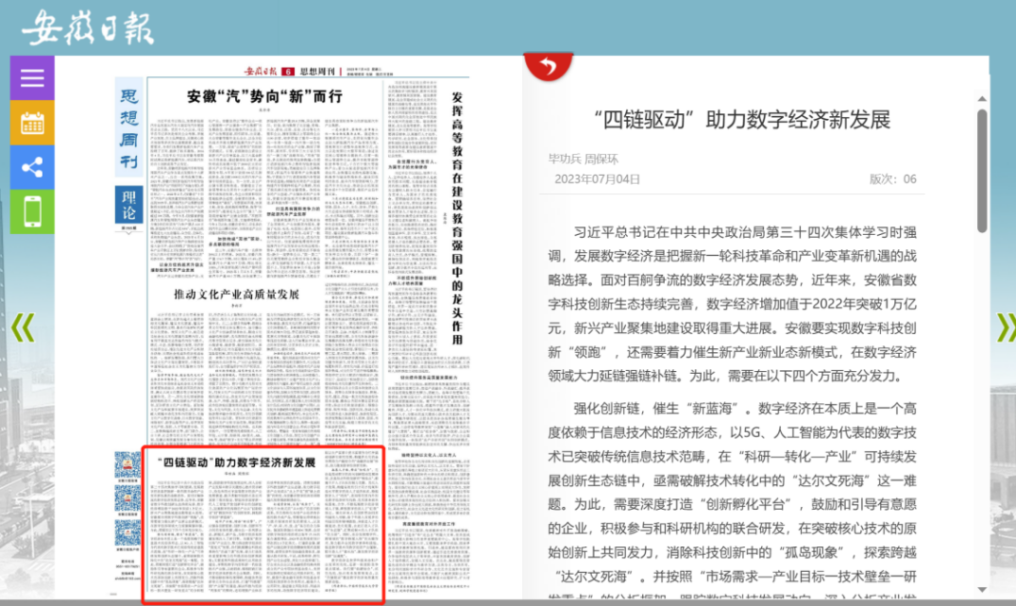Click the author names 毕功兵 周保环
This screenshot has width=1016, height=606.
pos(583,160)
